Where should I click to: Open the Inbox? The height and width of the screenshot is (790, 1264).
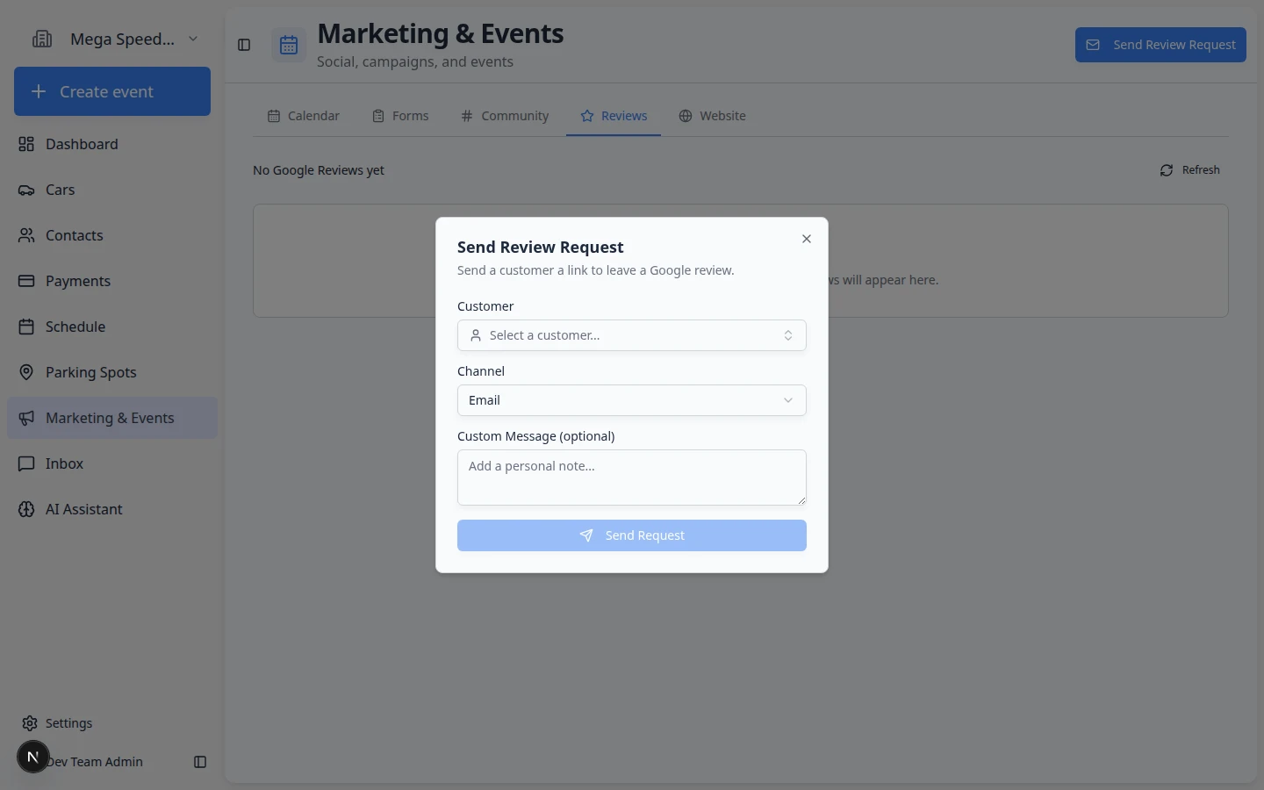click(x=112, y=463)
